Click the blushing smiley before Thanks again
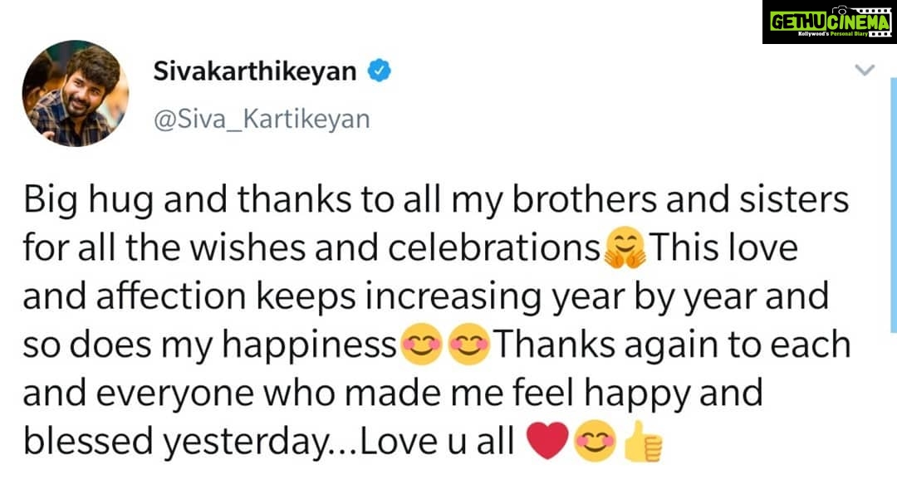This screenshot has width=897, height=504. (x=469, y=345)
